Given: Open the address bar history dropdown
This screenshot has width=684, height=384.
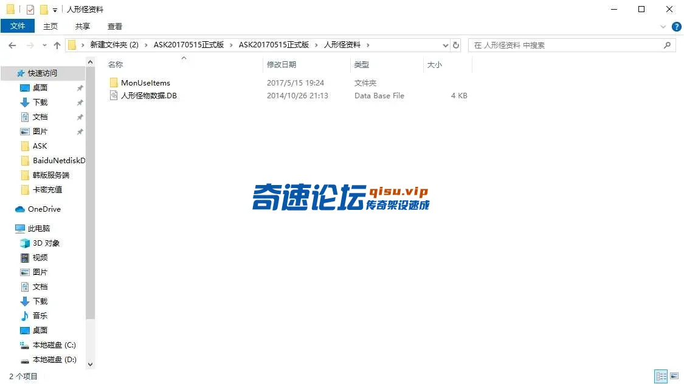Looking at the screenshot, I should [445, 45].
